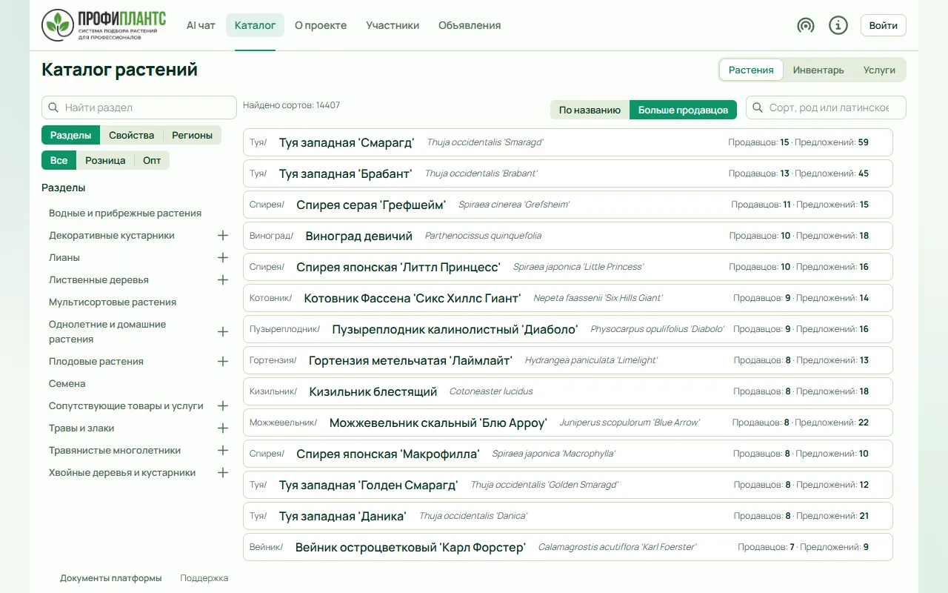The image size is (948, 593).
Task: Focus the Найти раздел search field
Action: (139, 107)
